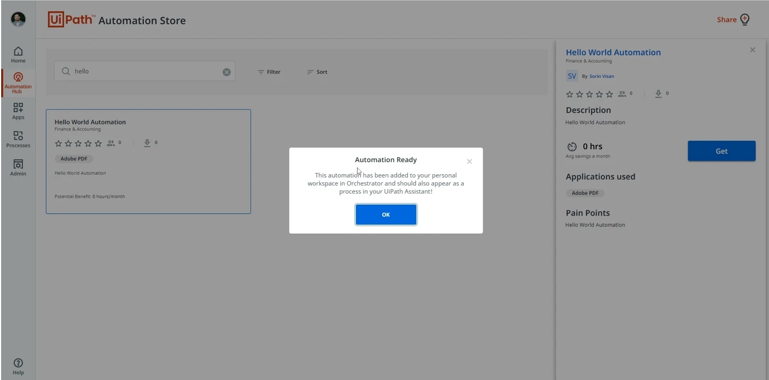Click Adobe PDF tag in details panel

pos(585,193)
